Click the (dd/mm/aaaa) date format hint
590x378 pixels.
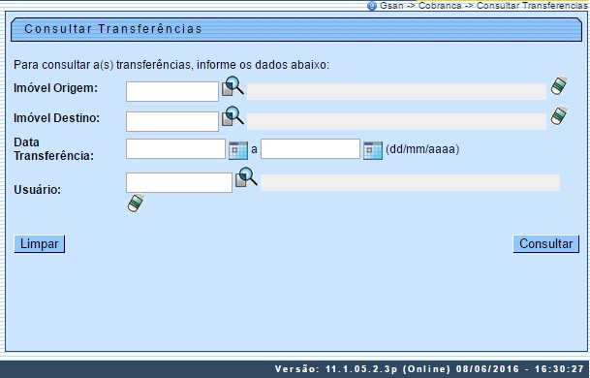coord(422,149)
